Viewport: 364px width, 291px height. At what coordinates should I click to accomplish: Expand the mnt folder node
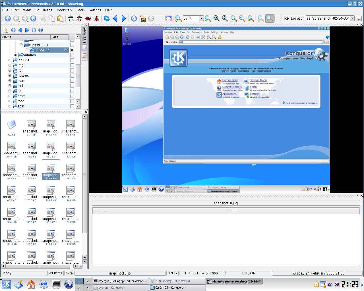(x=10, y=86)
